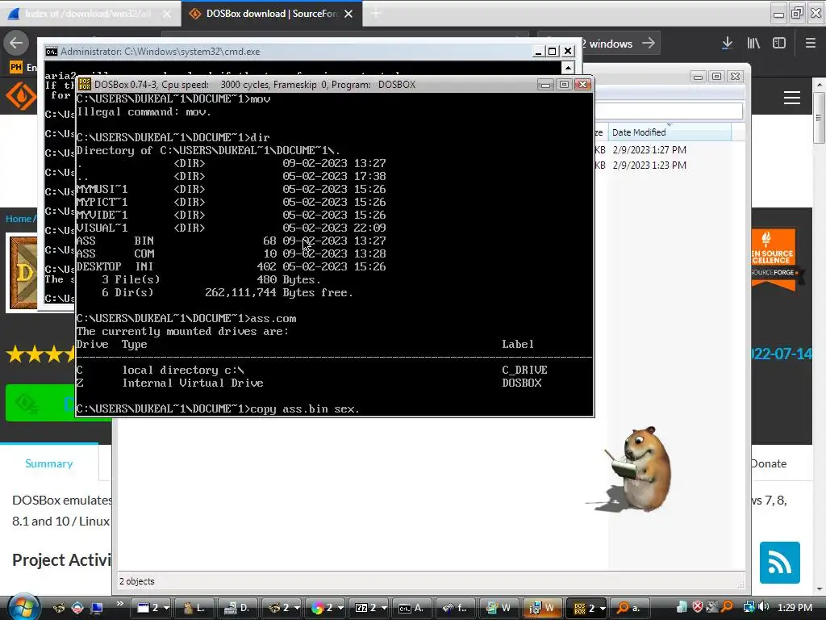
Task: Click the cmd.exe window title icon
Action: coord(51,51)
